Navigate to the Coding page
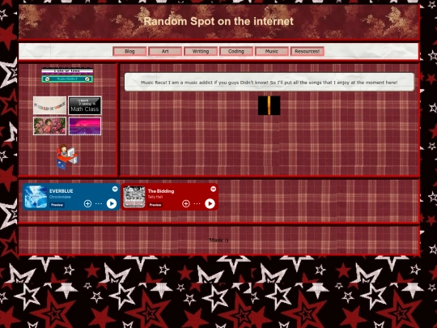 (x=236, y=51)
